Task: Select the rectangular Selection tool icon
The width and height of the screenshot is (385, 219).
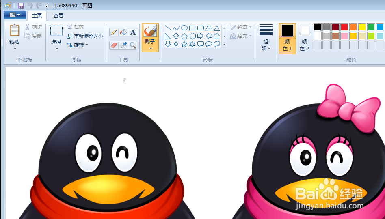Action: coord(56,31)
